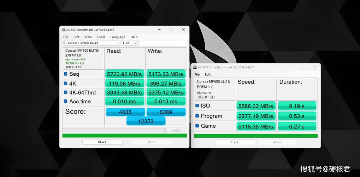Click ISO duration 0.19 s

coord(297,106)
